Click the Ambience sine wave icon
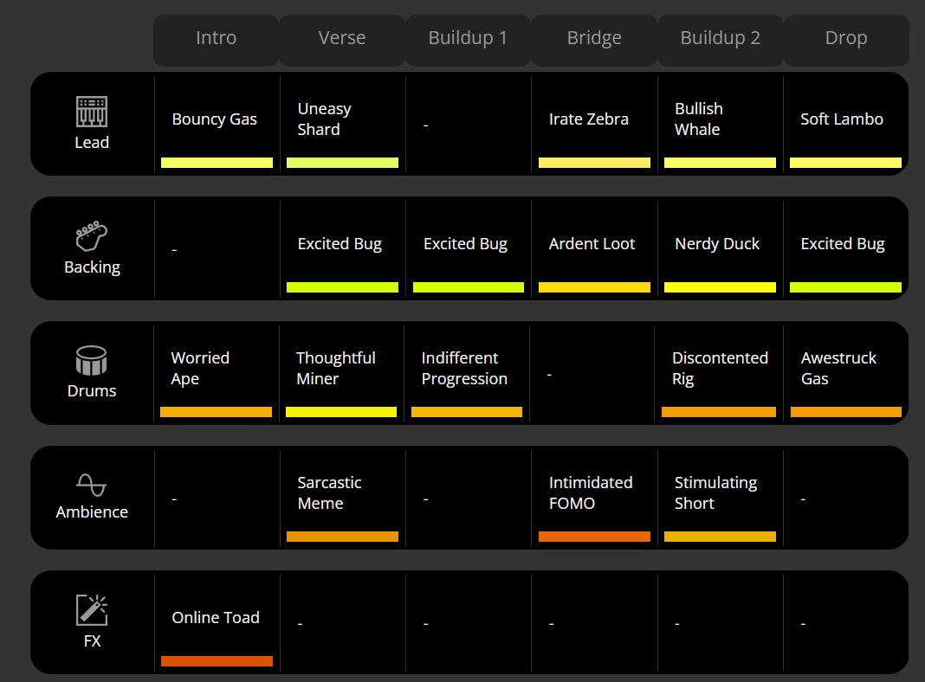This screenshot has width=925, height=682. [x=92, y=485]
